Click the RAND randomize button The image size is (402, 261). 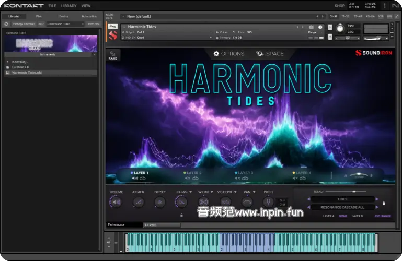click(113, 55)
